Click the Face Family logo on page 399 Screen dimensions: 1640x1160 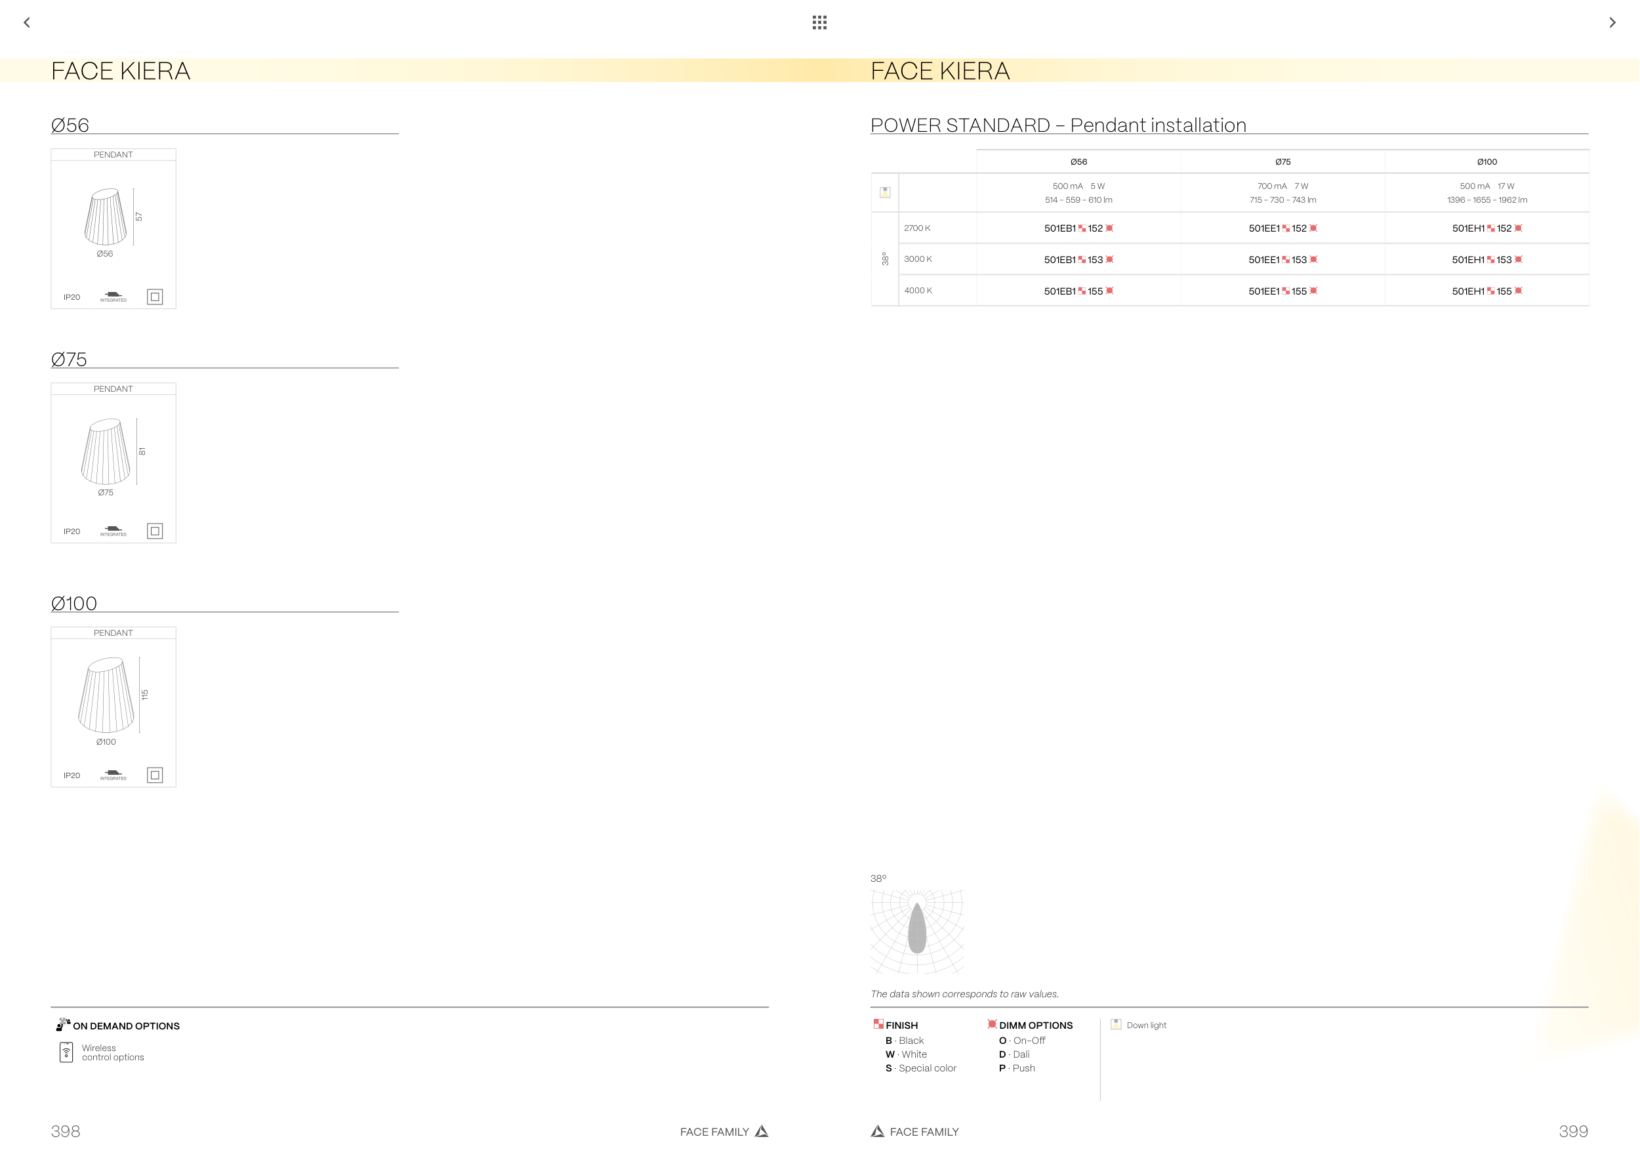[878, 1130]
